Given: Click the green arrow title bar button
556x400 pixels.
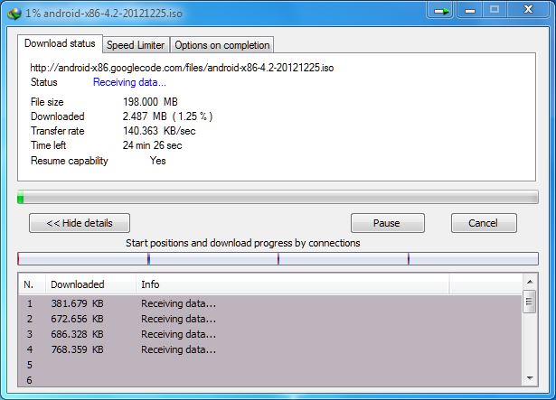Looking at the screenshot, I should coord(441,11).
